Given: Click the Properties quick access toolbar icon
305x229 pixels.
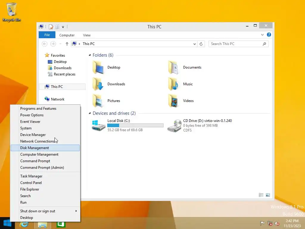Looking at the screenshot, I should (51, 27).
